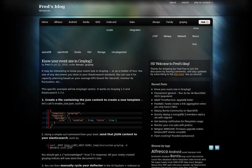Open the Alfresco category in the navigation menu
252x168 pixels.
(58, 22)
